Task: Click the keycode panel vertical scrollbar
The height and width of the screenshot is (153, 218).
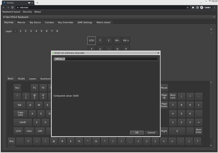Action: click(211, 109)
